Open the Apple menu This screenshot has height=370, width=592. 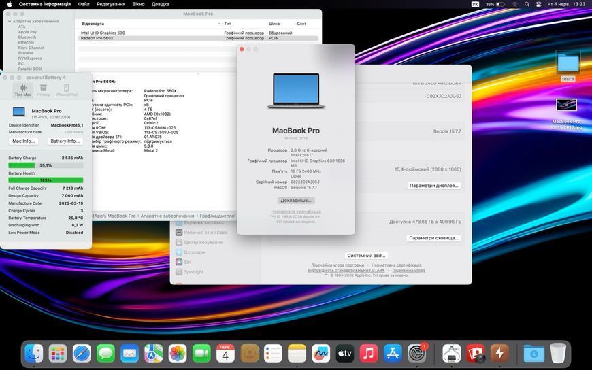coord(10,4)
